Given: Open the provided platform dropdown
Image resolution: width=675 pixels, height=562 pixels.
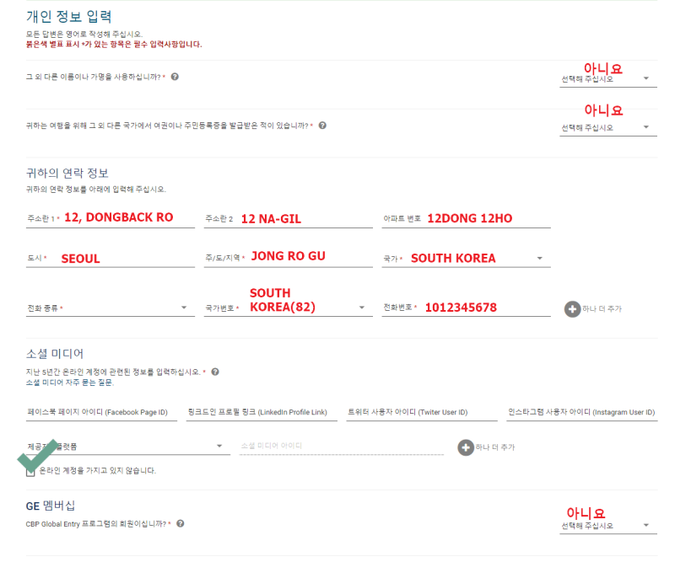Looking at the screenshot, I should [x=128, y=447].
